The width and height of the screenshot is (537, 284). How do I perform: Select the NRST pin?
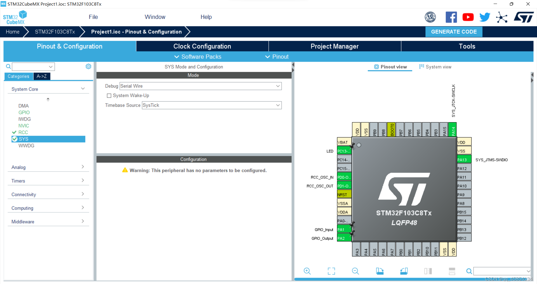click(x=344, y=195)
